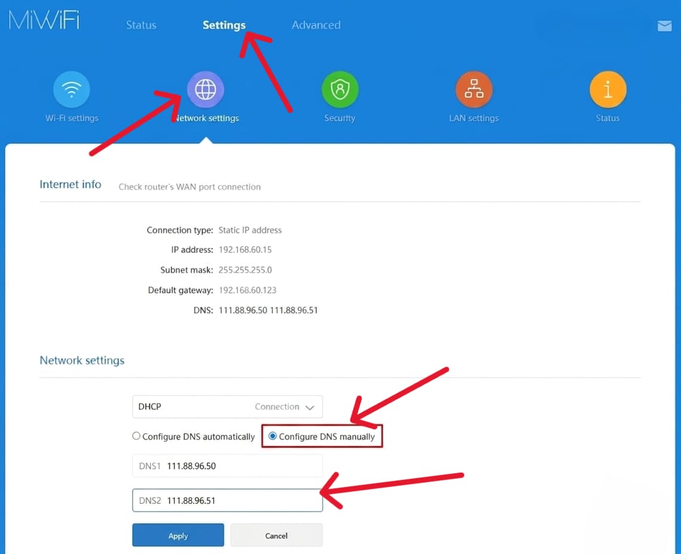Switch to the Settings tab

224,25
